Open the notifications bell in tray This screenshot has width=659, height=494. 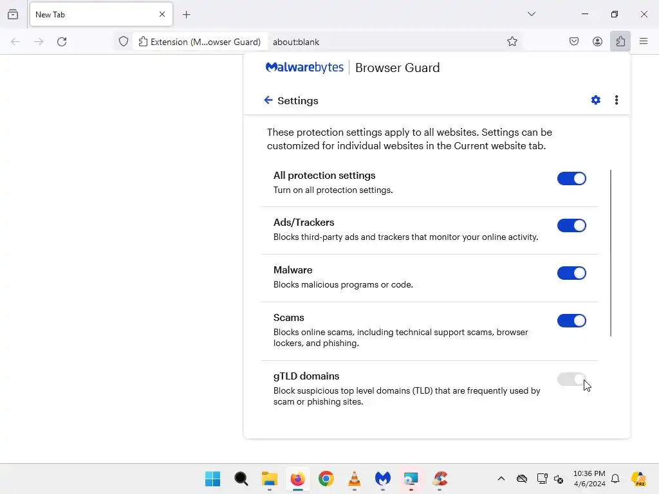pyautogui.click(x=615, y=479)
